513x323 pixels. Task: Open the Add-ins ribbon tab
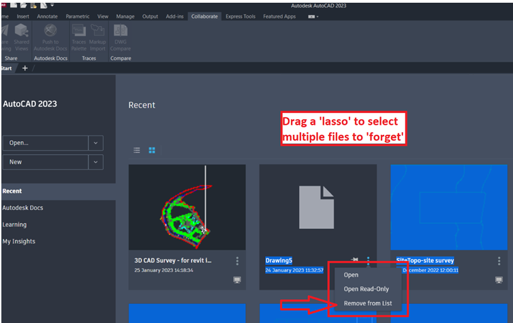[174, 16]
